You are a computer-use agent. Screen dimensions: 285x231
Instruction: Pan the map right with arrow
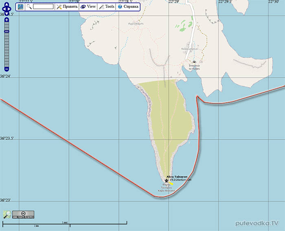pyautogui.click(x=10, y=9)
